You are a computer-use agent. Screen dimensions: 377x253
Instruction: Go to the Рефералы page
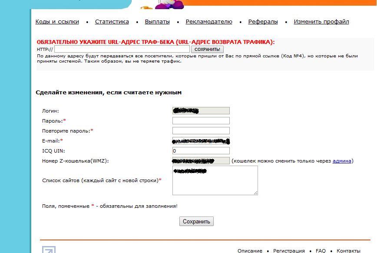point(263,22)
